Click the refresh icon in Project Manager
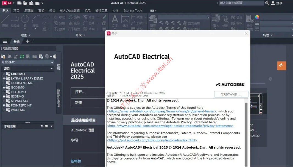This screenshot has height=167, width=293. 22,57
